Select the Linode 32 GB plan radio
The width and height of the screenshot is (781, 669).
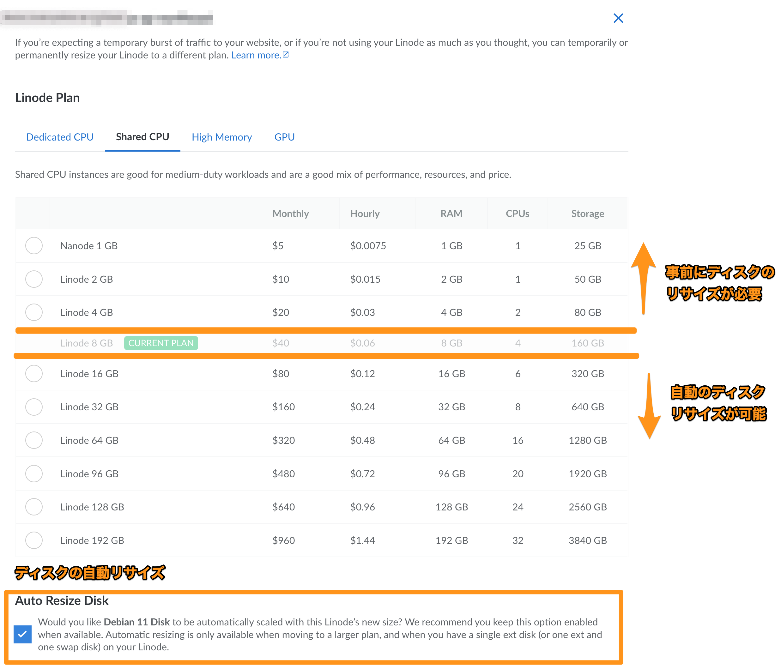click(34, 407)
